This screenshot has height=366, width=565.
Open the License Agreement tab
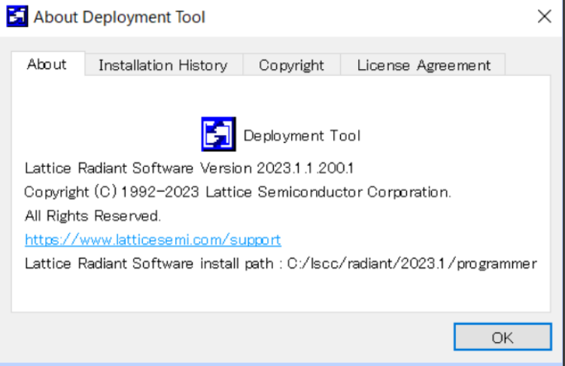click(423, 65)
